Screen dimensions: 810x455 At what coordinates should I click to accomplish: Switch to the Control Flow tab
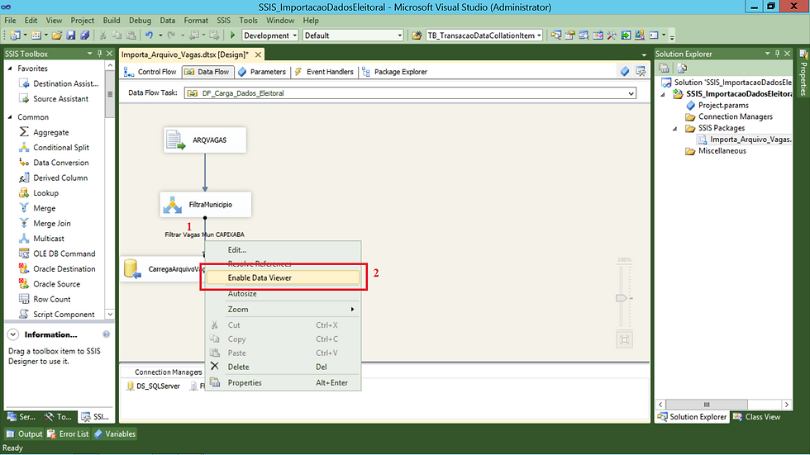pos(150,72)
